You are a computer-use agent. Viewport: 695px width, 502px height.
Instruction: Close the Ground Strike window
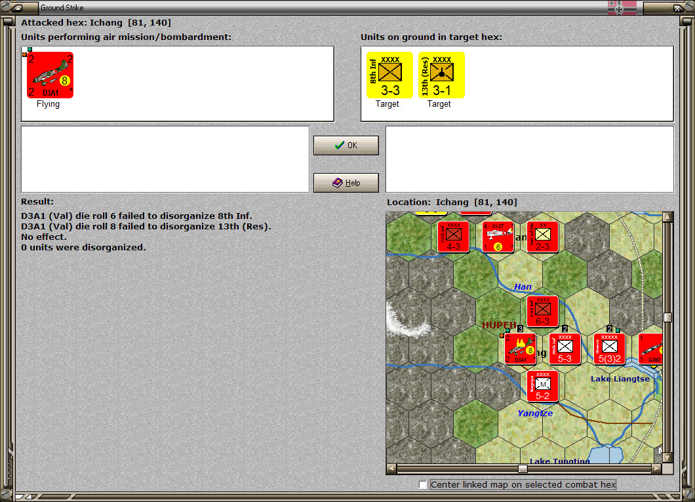click(x=677, y=7)
